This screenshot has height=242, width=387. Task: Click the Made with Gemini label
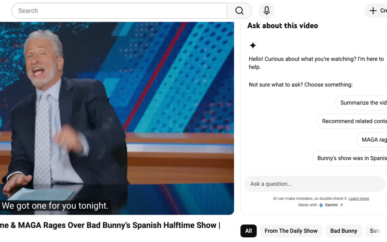click(318, 205)
